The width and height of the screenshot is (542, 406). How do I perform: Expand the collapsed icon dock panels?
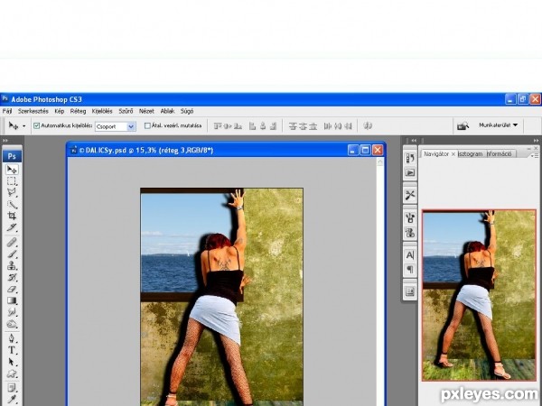tap(414, 140)
